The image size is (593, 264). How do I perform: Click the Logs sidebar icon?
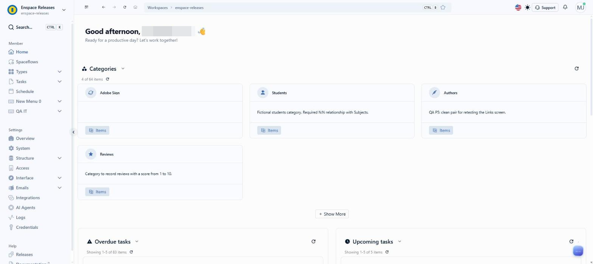(x=11, y=217)
